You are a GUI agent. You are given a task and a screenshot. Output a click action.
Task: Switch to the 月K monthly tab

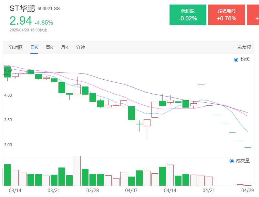pos(65,47)
